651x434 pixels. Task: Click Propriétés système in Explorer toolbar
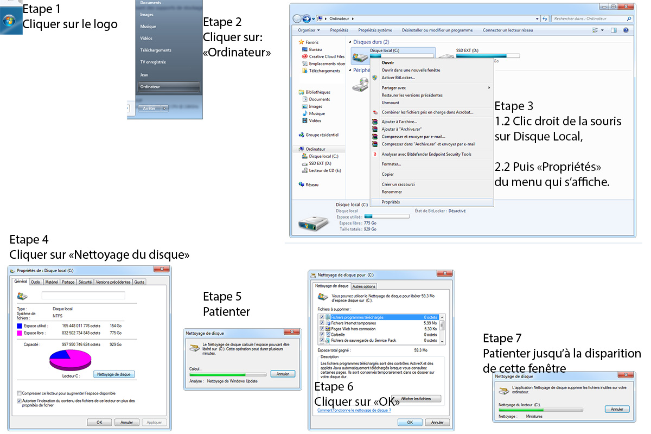[x=375, y=30]
